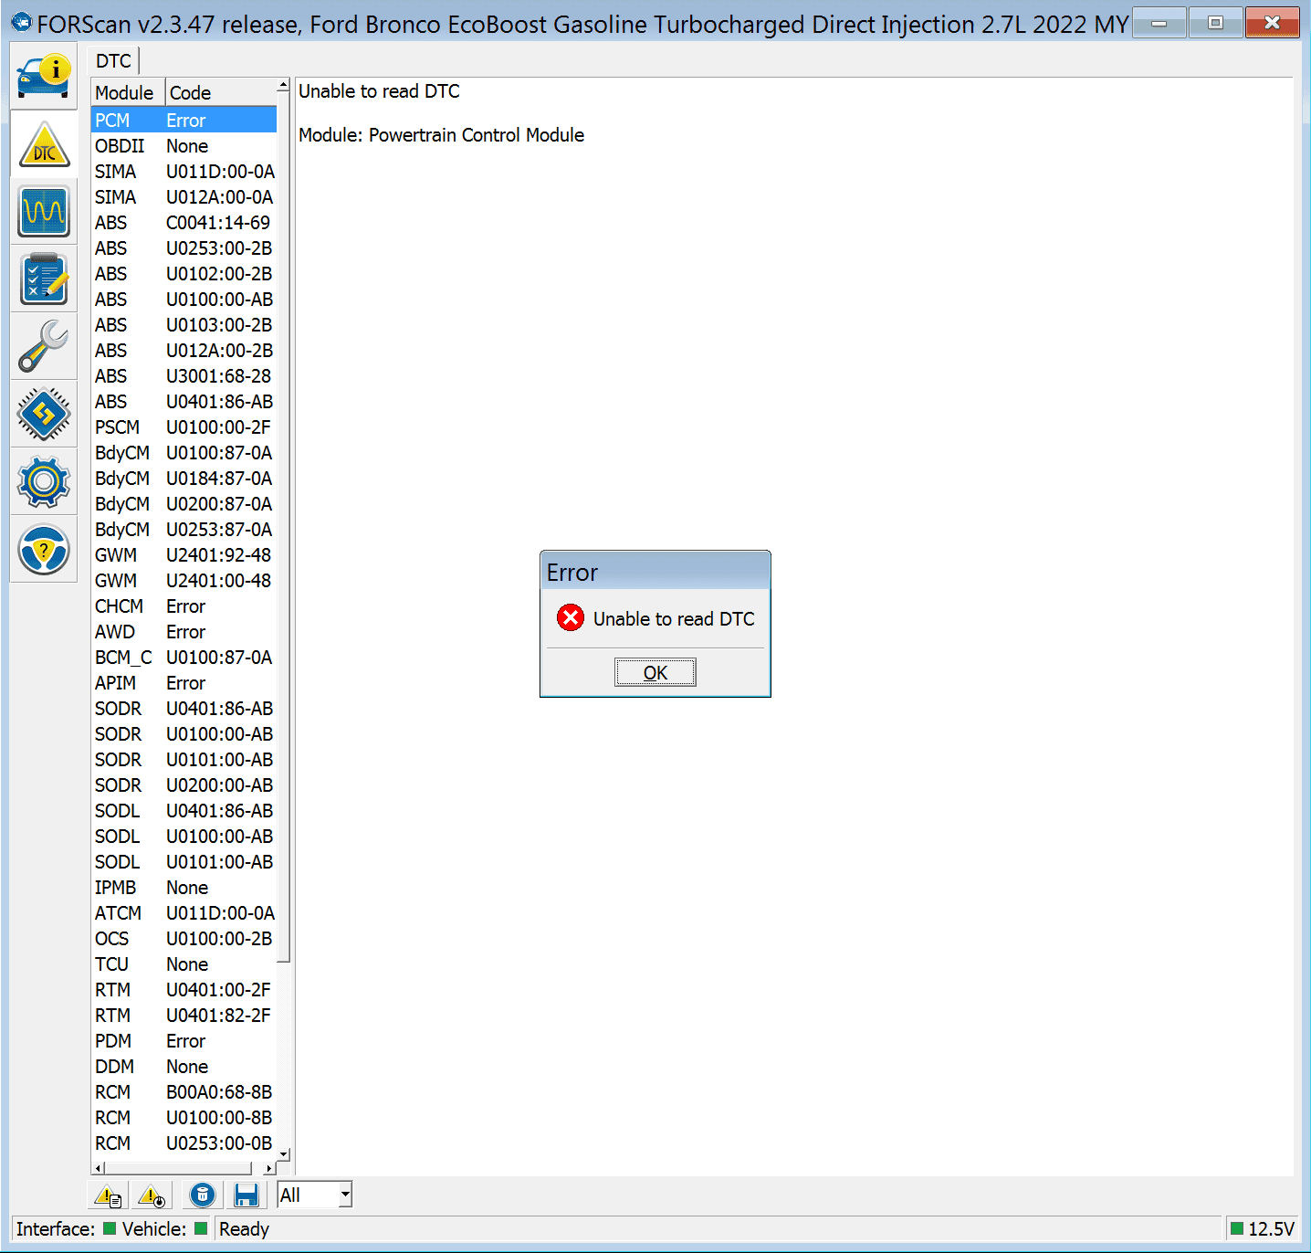Select the ABS U3001:68-28 row
The width and height of the screenshot is (1311, 1253).
click(184, 376)
